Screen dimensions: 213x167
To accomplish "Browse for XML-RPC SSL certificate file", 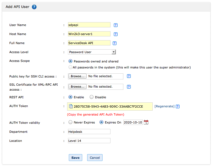I will [x=78, y=87].
